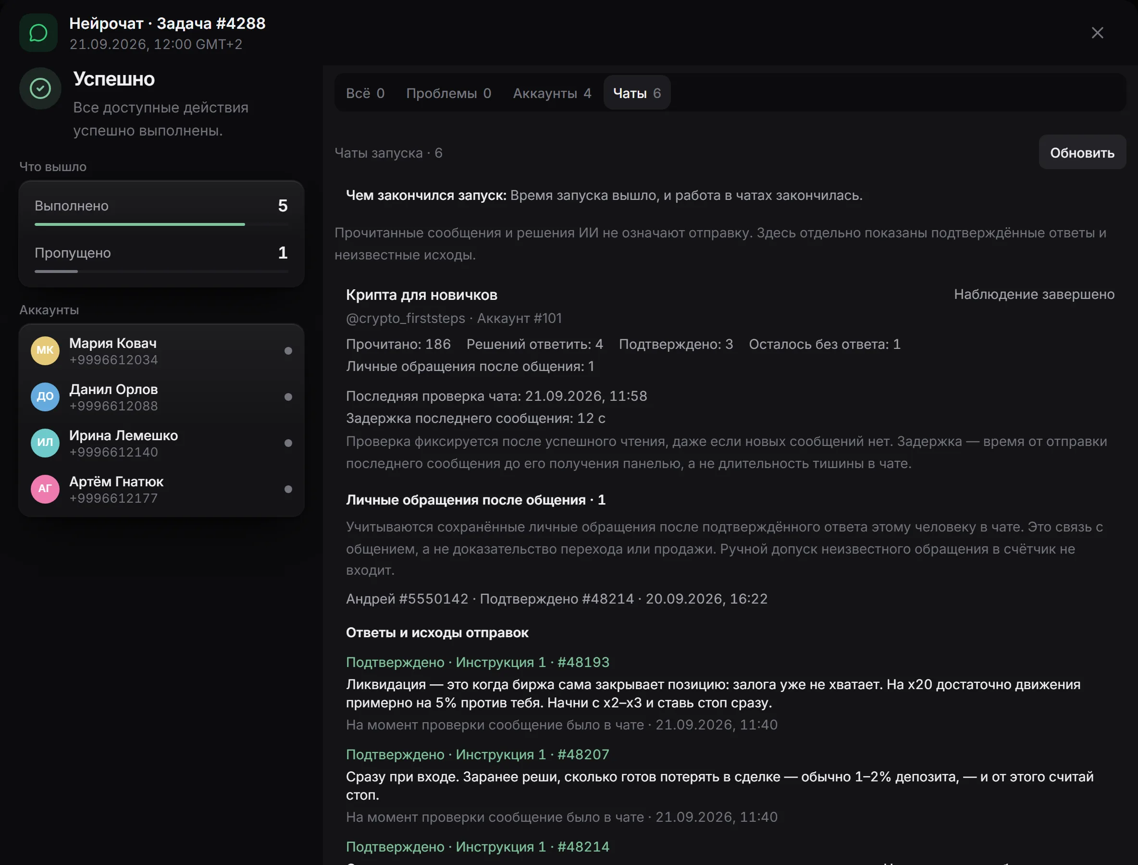The image size is (1138, 865).
Task: Click the Выполнено count 5
Action: (x=283, y=206)
